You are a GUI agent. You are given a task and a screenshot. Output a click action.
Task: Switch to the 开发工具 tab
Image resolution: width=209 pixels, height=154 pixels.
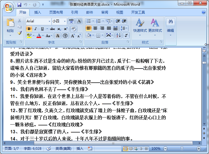pos(138,12)
